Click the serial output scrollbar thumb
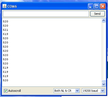 [x=104, y=81]
